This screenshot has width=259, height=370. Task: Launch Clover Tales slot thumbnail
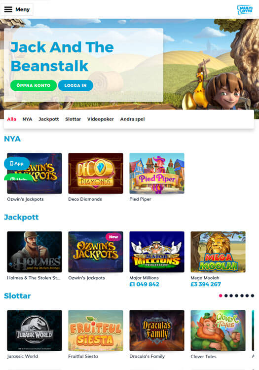point(218,331)
